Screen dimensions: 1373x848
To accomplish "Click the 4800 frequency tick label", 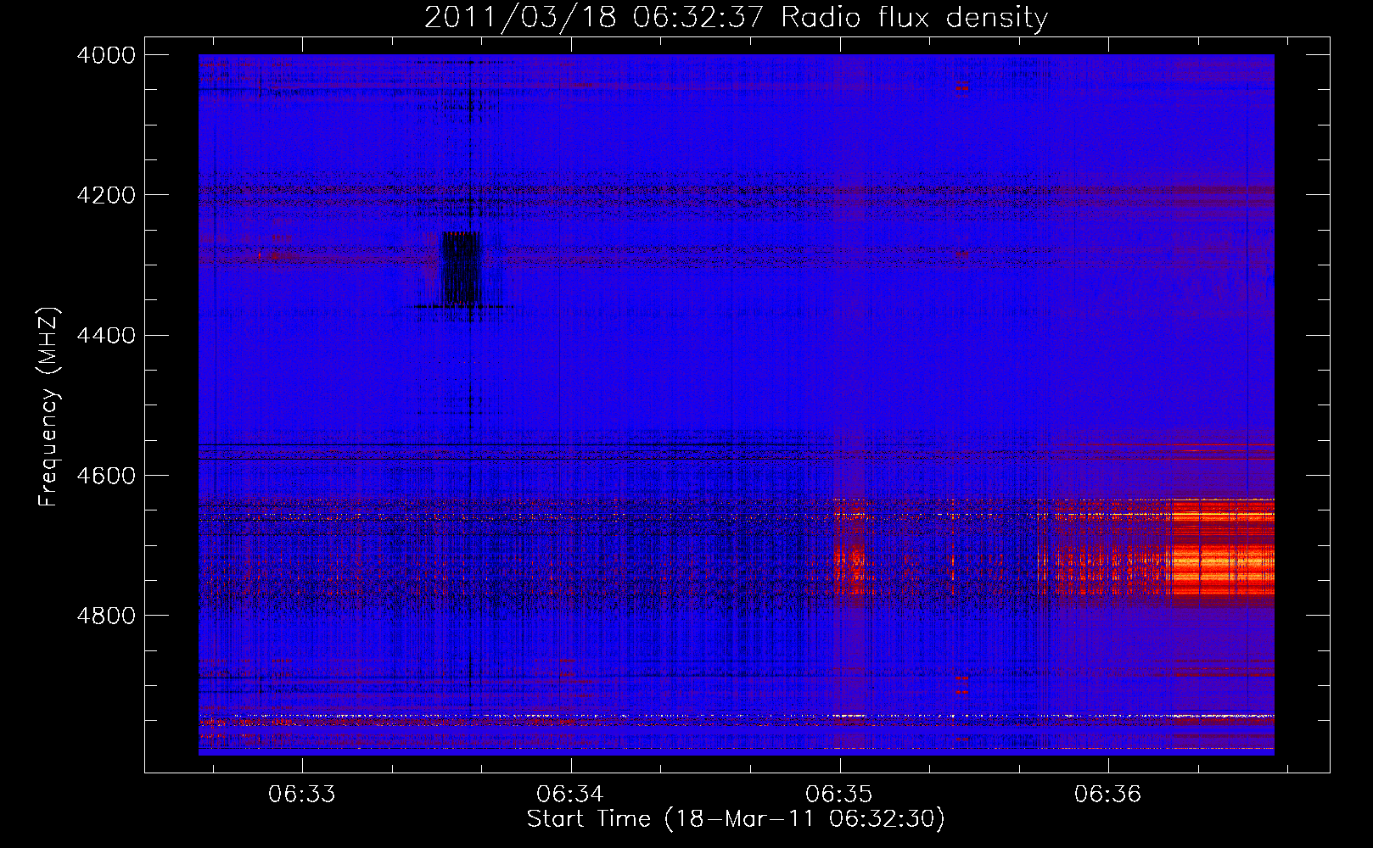I will click(x=105, y=616).
